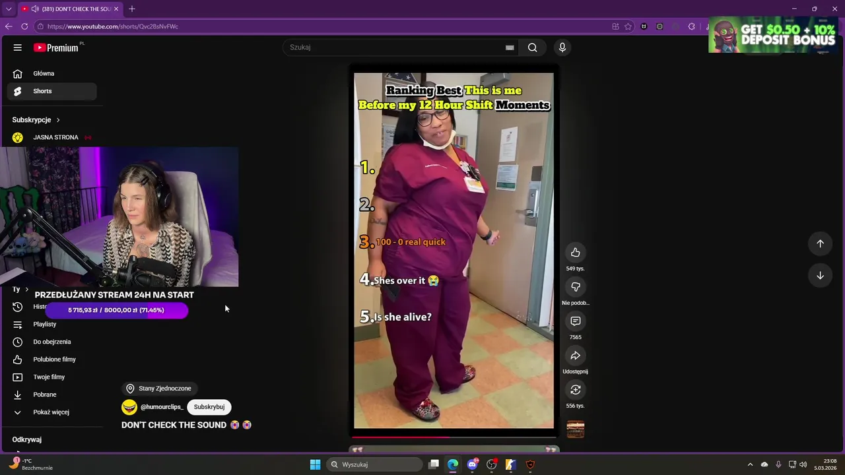Show hidden system tray icons chevron
This screenshot has height=475, width=845.
750,464
